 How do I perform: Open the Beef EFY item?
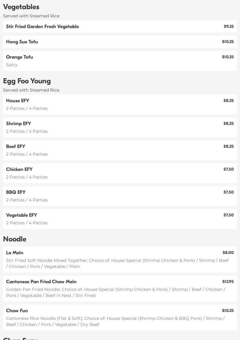(16, 146)
